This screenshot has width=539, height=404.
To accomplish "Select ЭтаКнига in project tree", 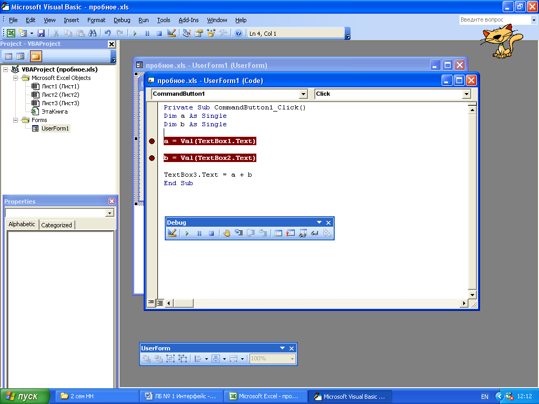I will pos(54,112).
